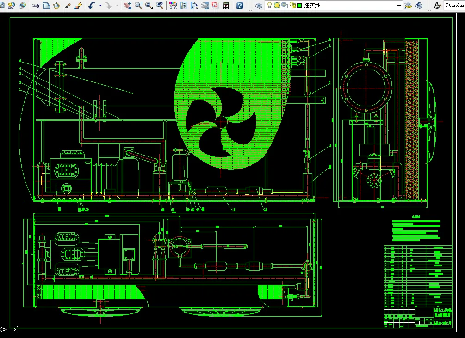
Task: Click the parts list table
Action: coord(418,276)
